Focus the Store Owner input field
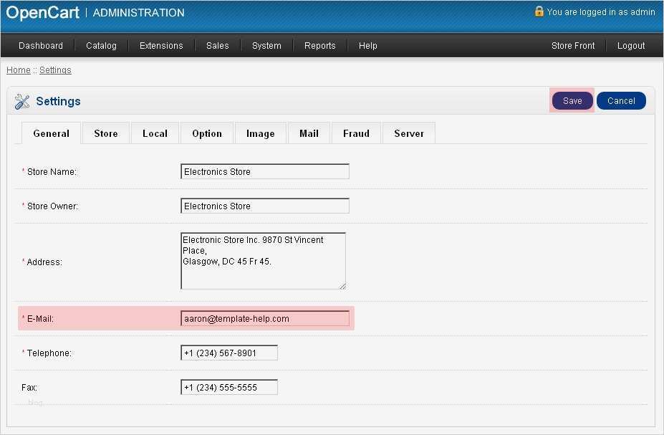This screenshot has height=435, width=664. point(265,206)
